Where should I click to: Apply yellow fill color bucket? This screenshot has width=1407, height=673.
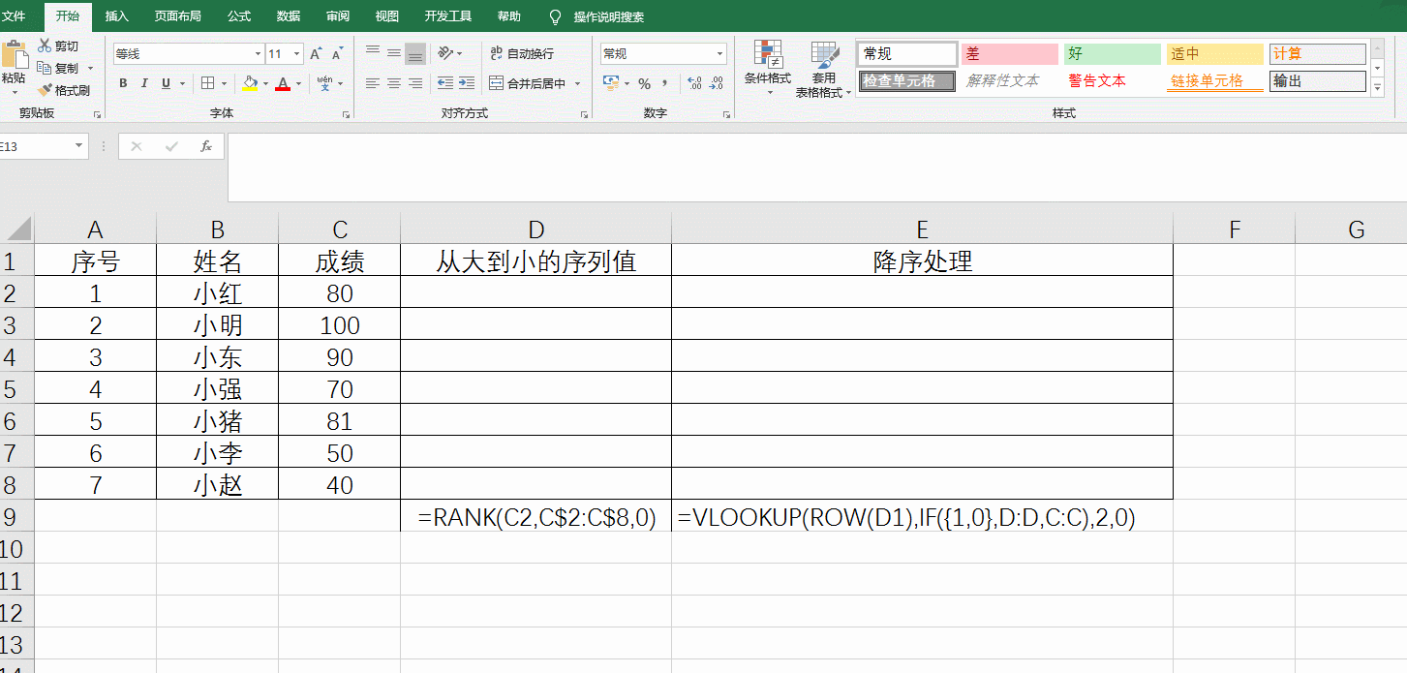(250, 83)
